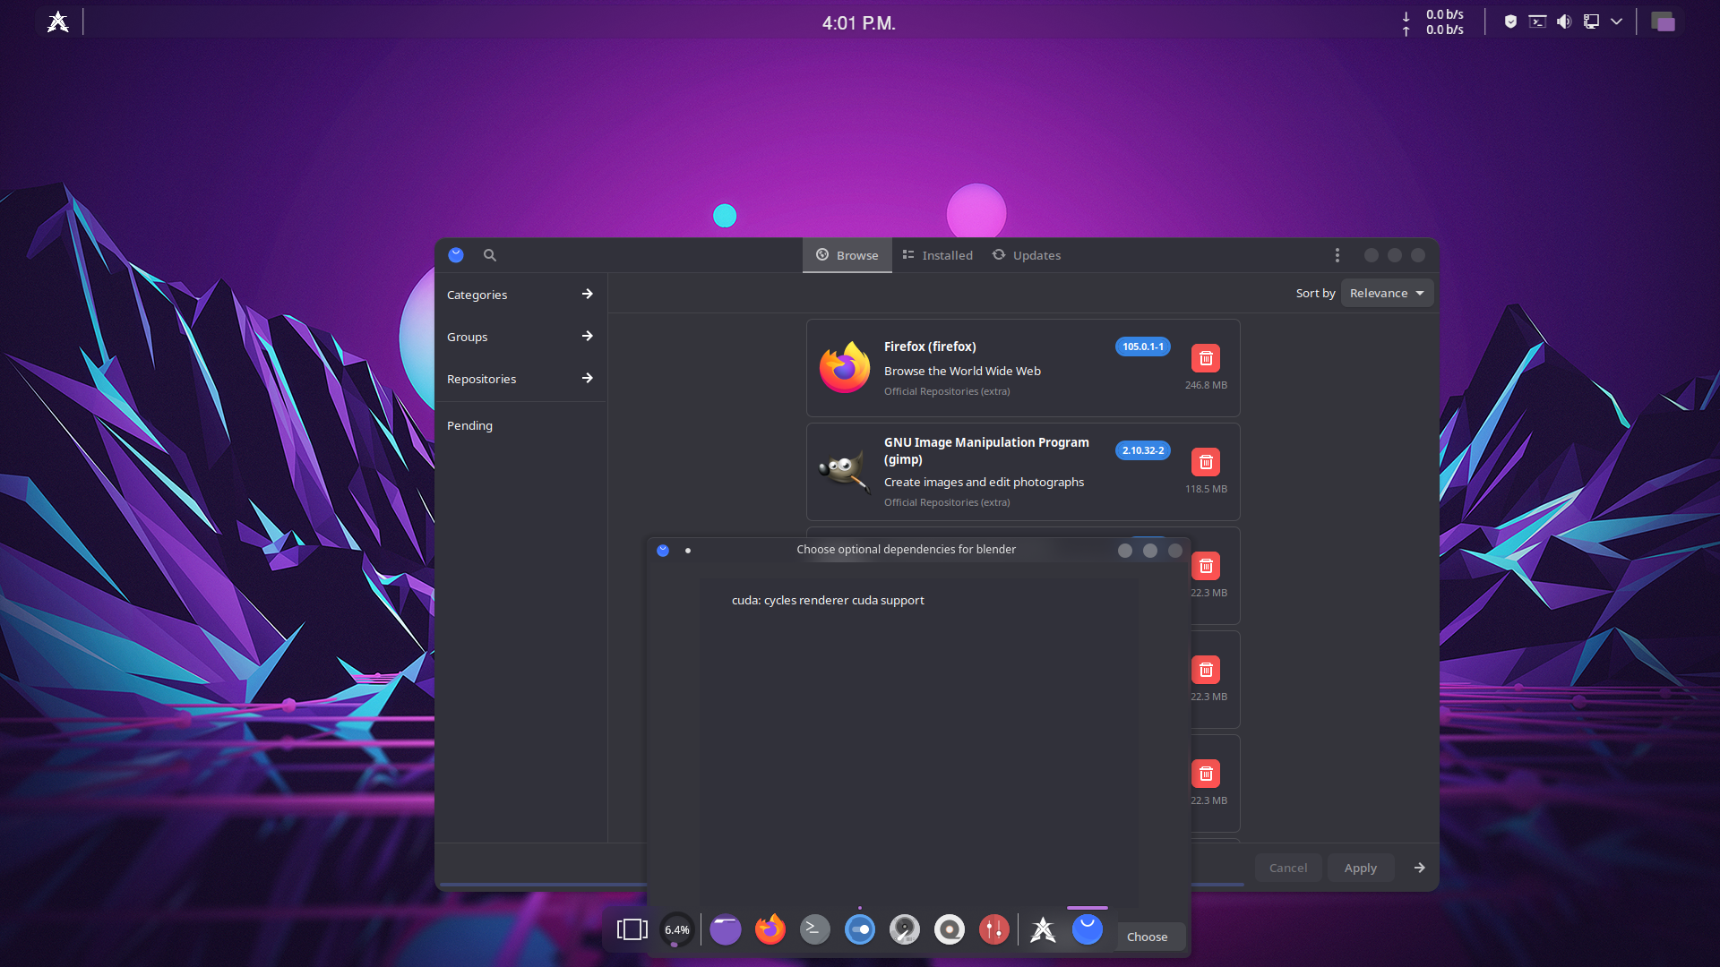Screen dimensions: 1720x967
Task: Click Firefox version badge 105.0.1-1
Action: coord(1143,347)
